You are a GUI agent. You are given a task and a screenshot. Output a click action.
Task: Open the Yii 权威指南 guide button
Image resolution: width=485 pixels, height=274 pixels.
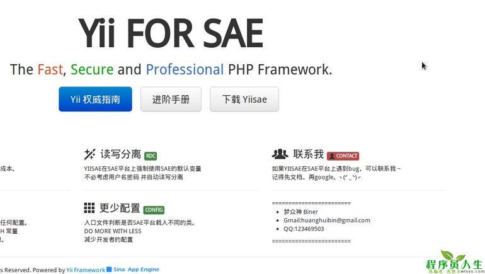95,99
